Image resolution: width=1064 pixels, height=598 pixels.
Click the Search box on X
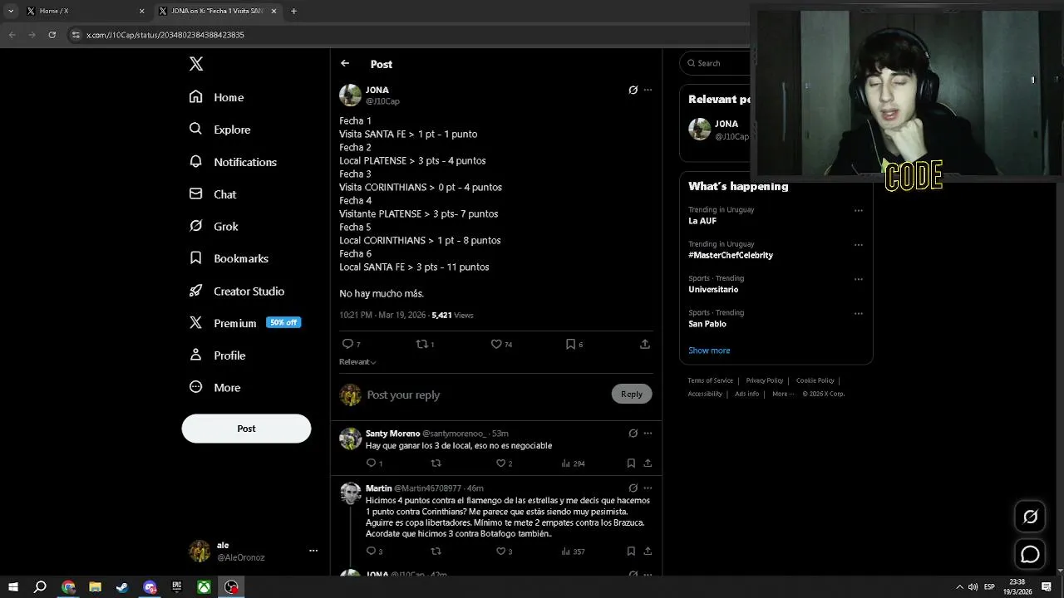pos(716,63)
